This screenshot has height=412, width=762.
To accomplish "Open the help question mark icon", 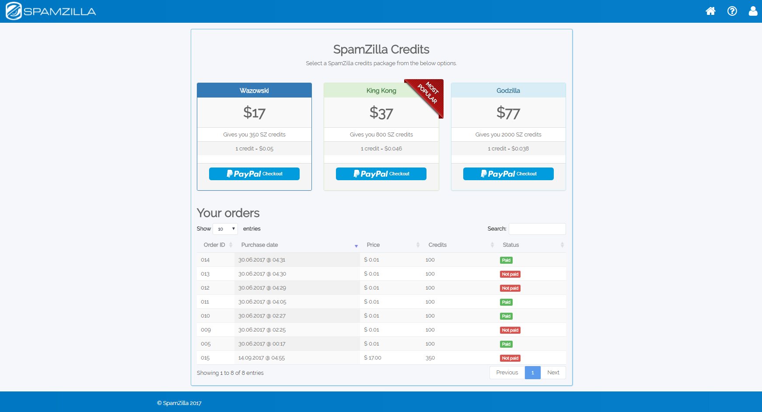I will point(732,11).
